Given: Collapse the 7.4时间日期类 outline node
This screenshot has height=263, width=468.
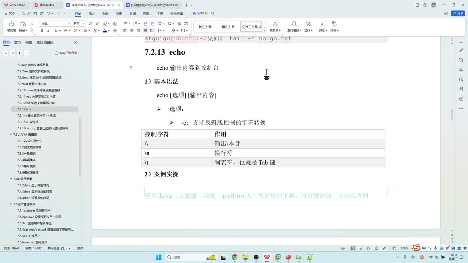Looking at the screenshot, I should point(11,179).
